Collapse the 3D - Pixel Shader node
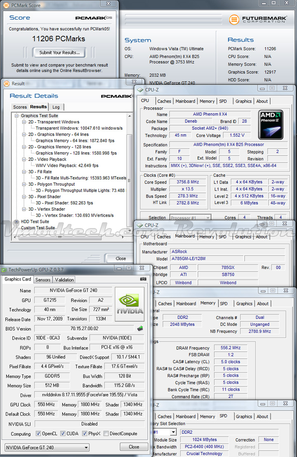This screenshot has height=457, width=297. point(24,196)
